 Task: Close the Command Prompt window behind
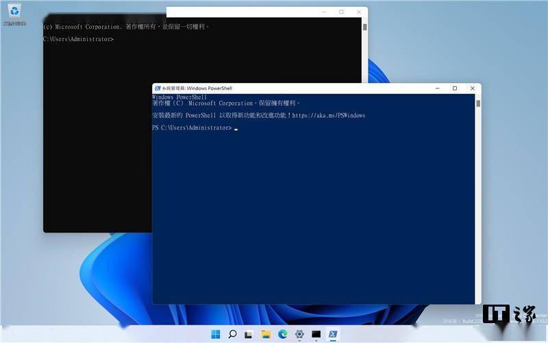pyautogui.click(x=359, y=12)
